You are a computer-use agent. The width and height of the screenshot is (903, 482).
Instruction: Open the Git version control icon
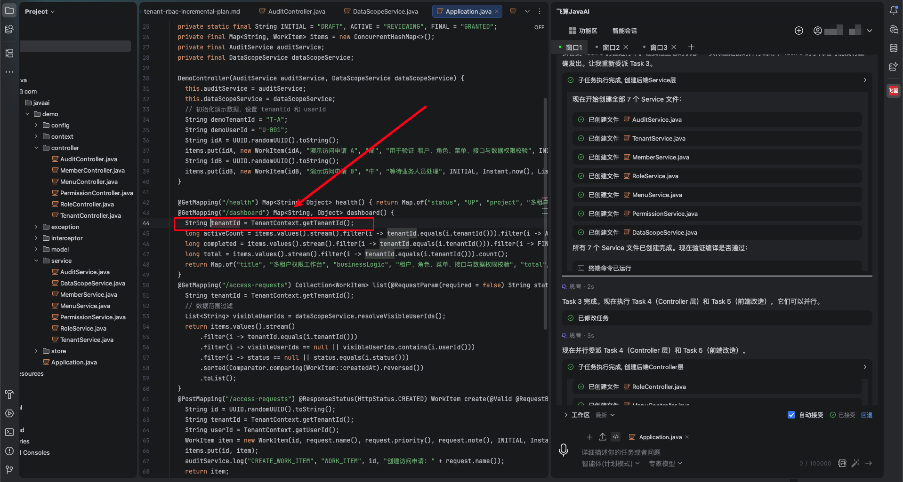[9, 469]
